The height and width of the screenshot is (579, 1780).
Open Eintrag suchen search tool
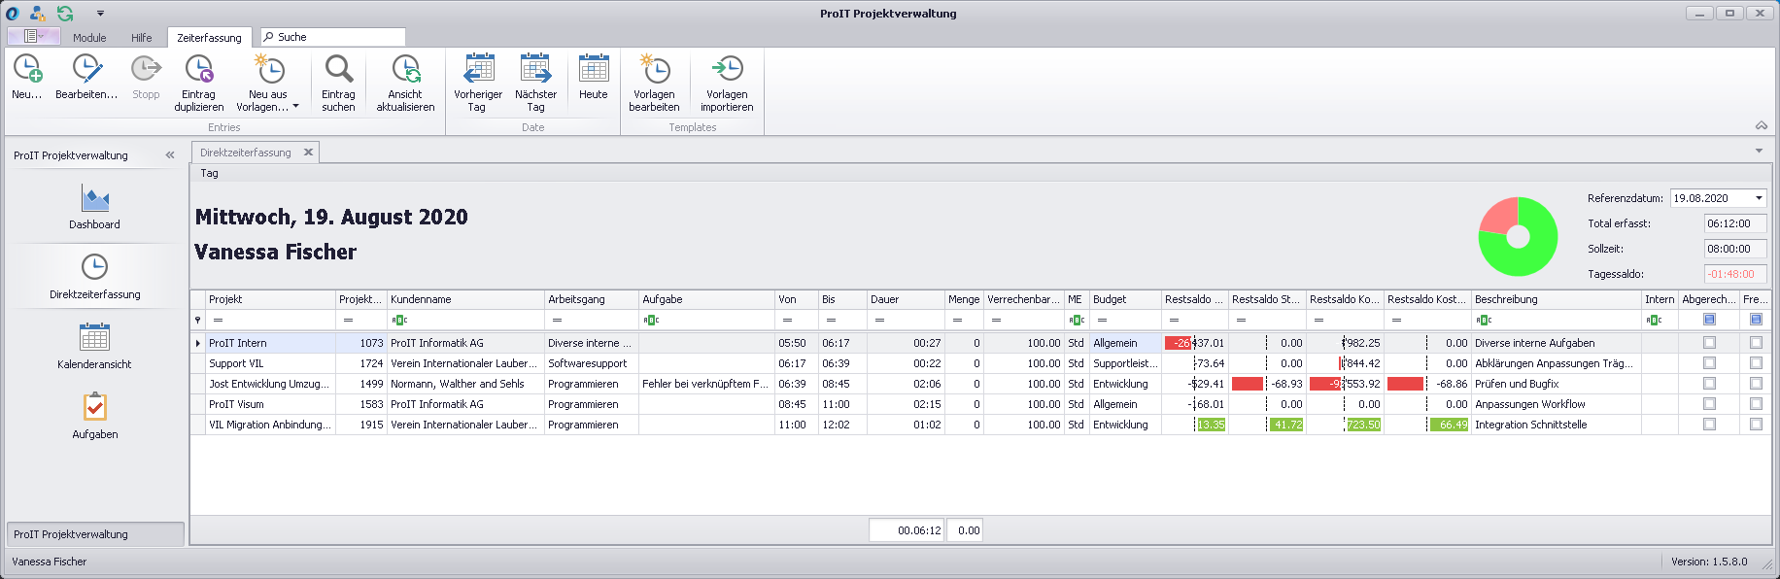coord(338,70)
